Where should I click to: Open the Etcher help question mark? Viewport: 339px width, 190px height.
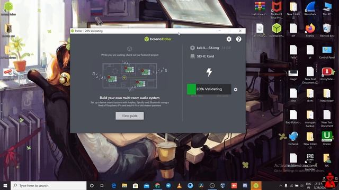238,39
